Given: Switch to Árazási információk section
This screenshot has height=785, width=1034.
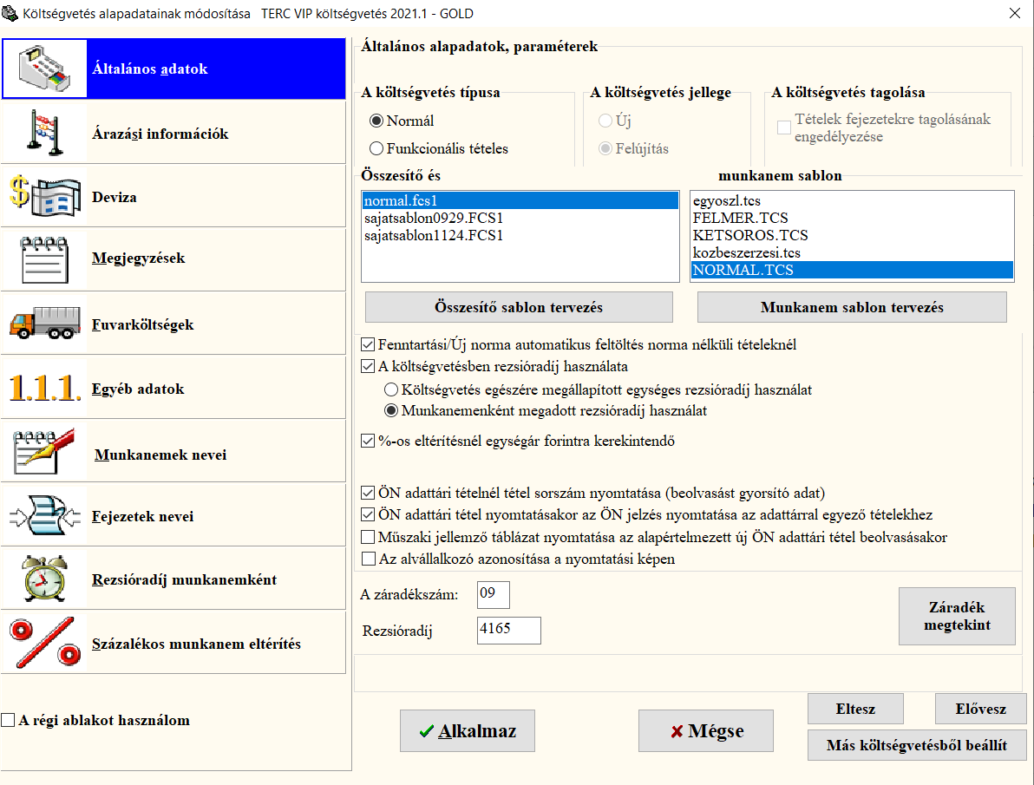Looking at the screenshot, I should click(173, 133).
